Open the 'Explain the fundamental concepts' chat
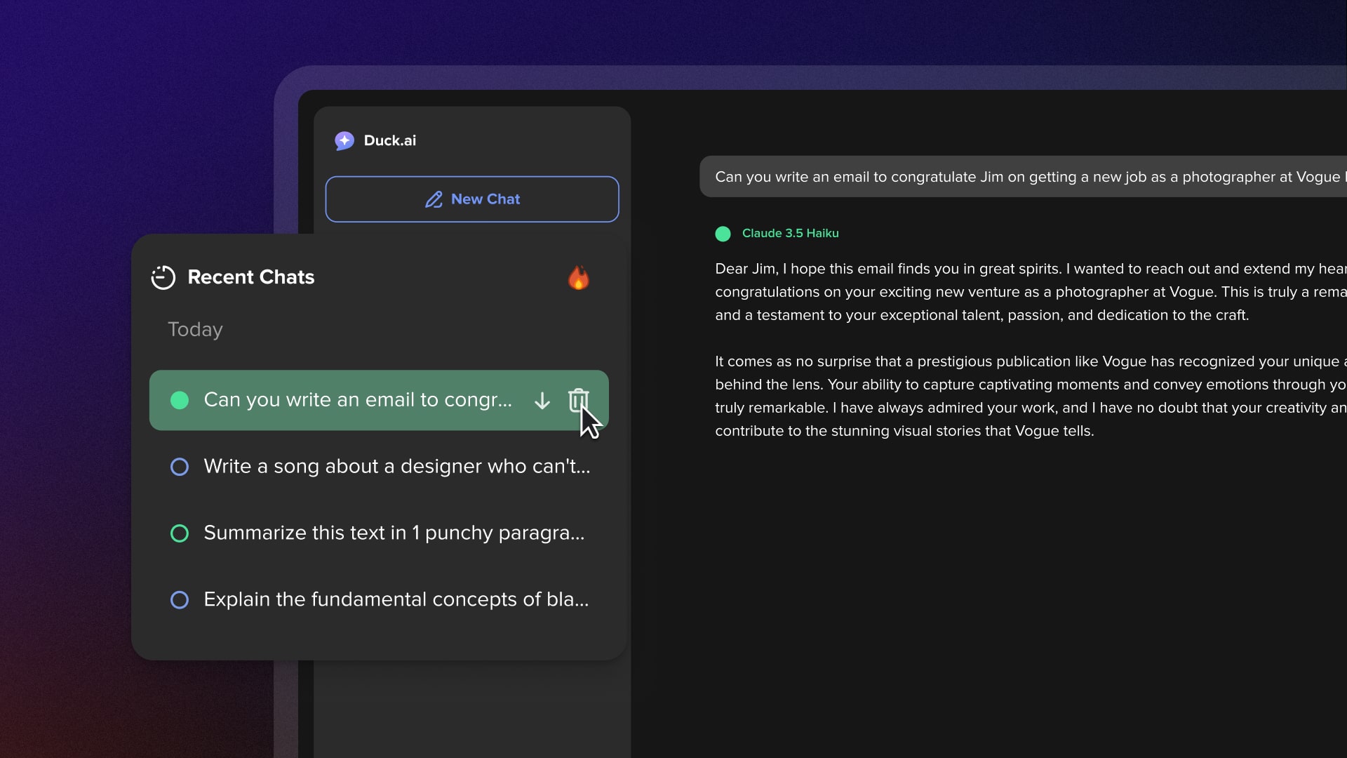Image resolution: width=1347 pixels, height=758 pixels. 379,600
